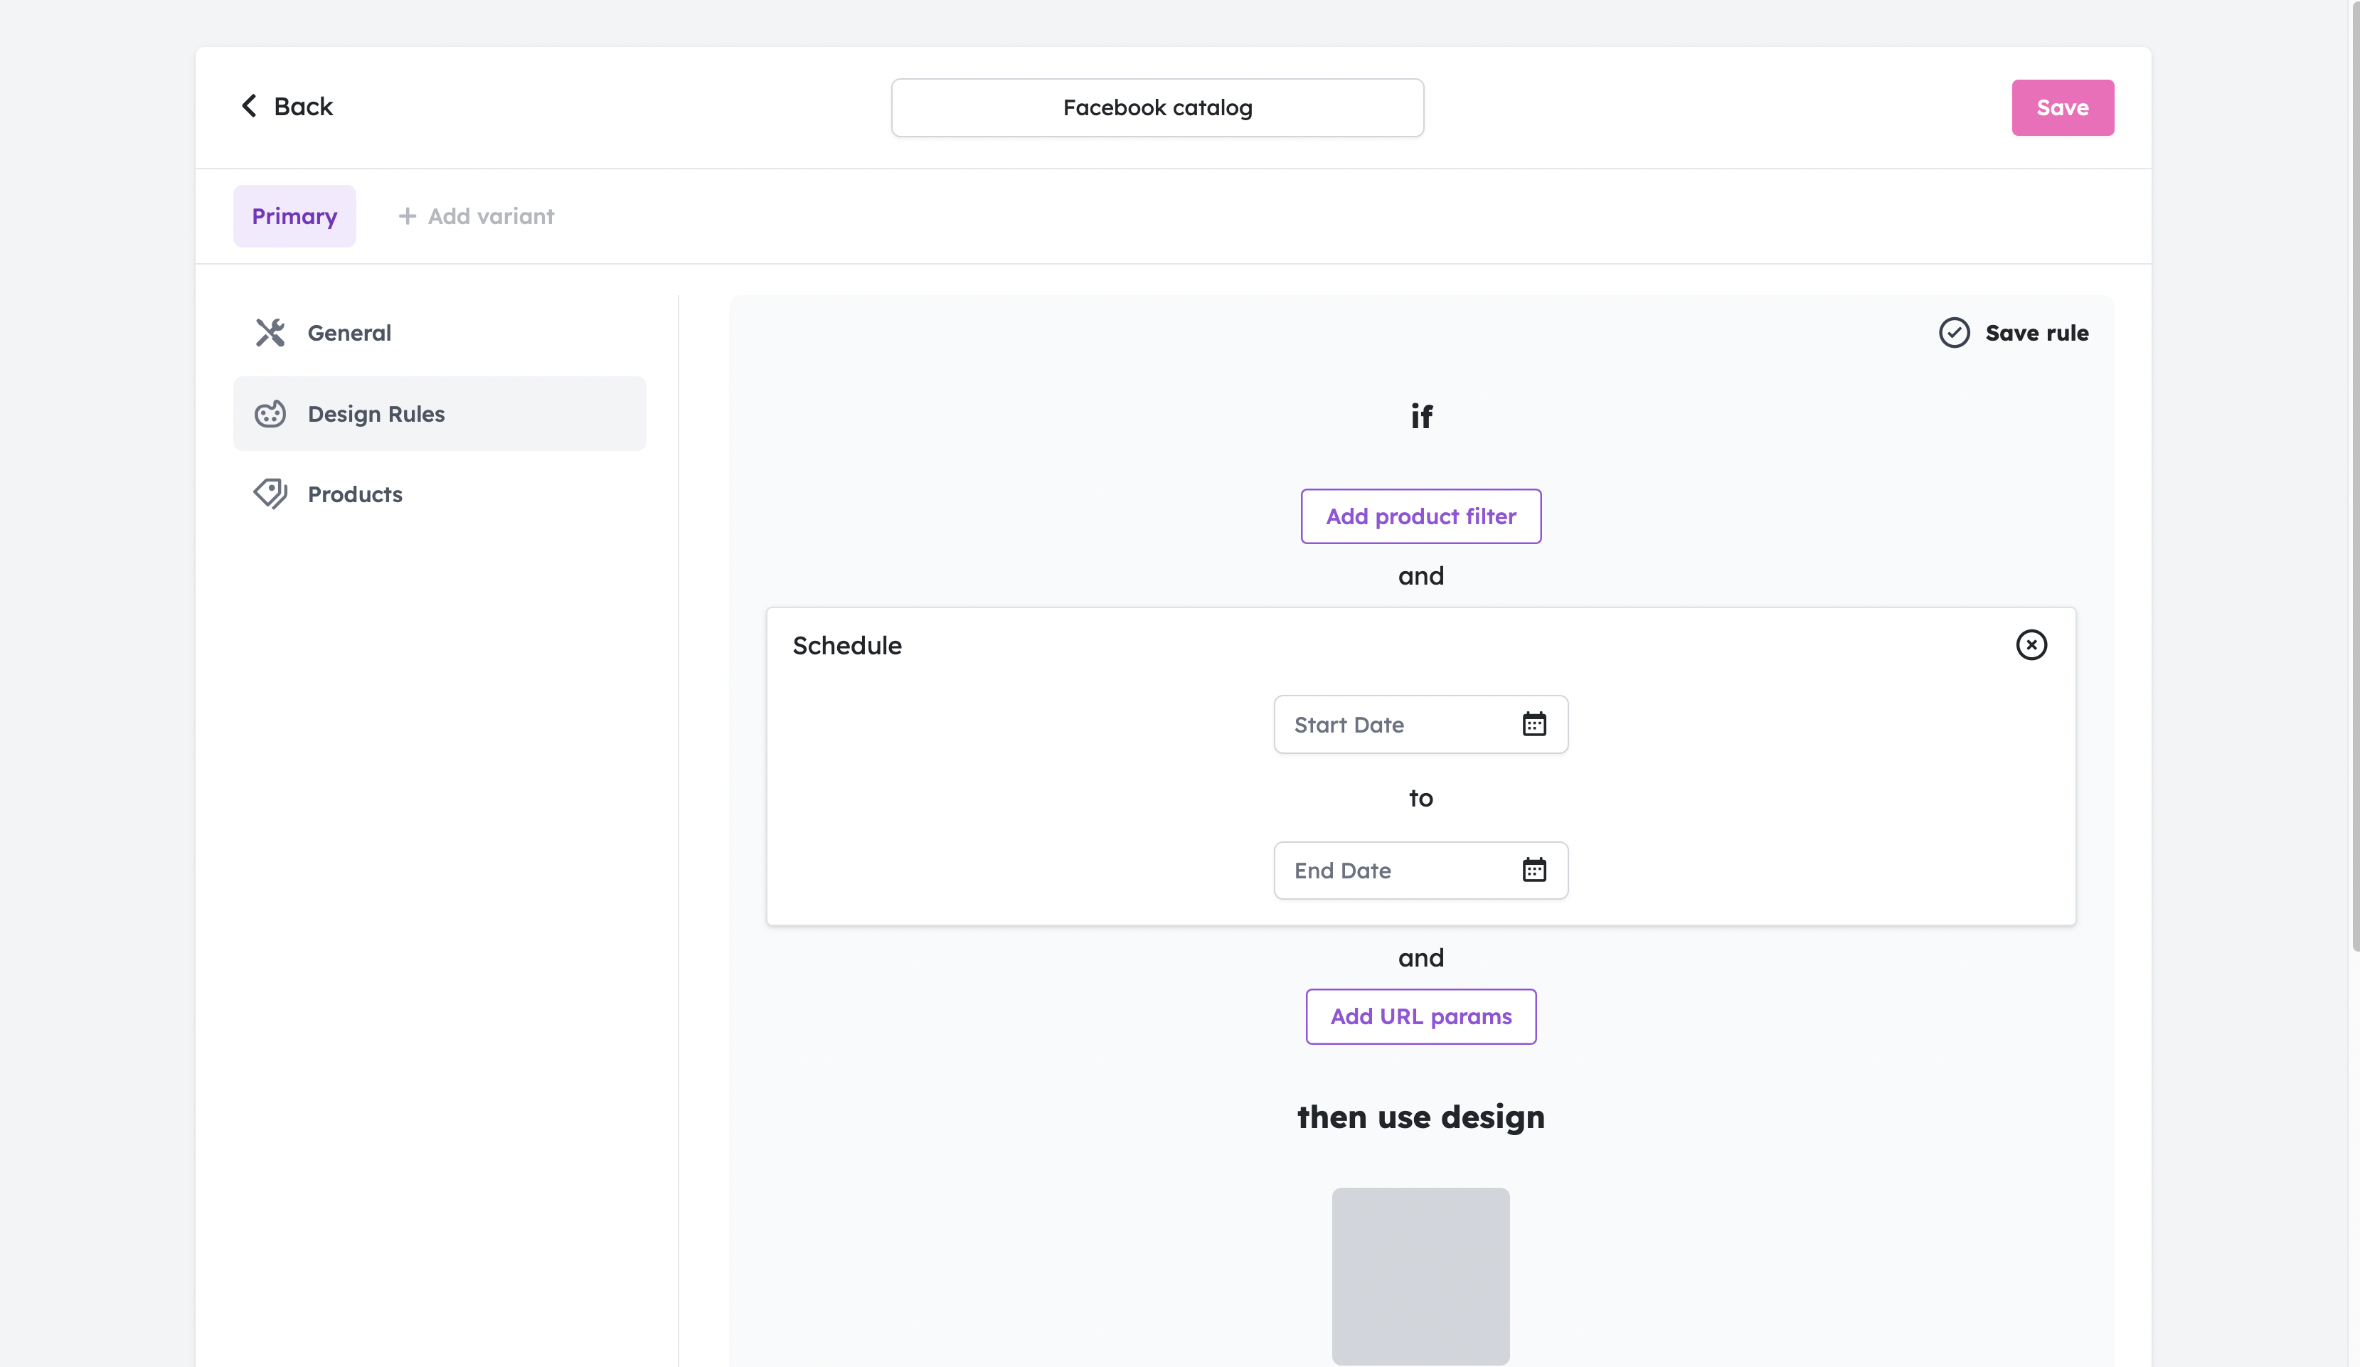Click the 'if' heading text
Screen dimensions: 2360x1367
point(1420,417)
